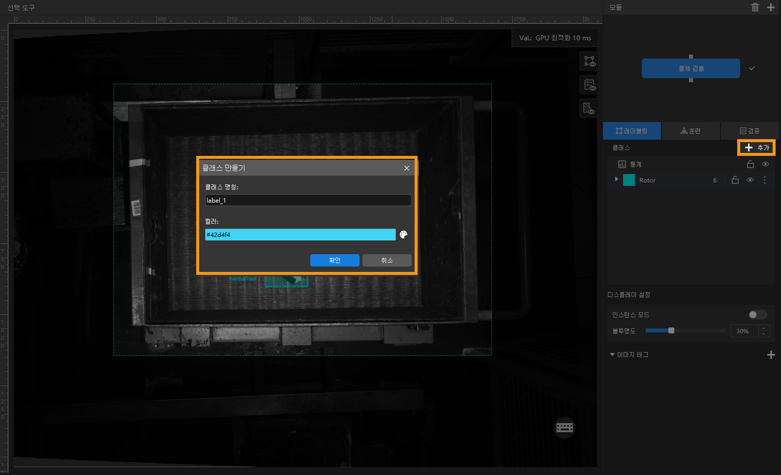
Task: Hide the Rotor class with eye icon
Action: point(750,180)
